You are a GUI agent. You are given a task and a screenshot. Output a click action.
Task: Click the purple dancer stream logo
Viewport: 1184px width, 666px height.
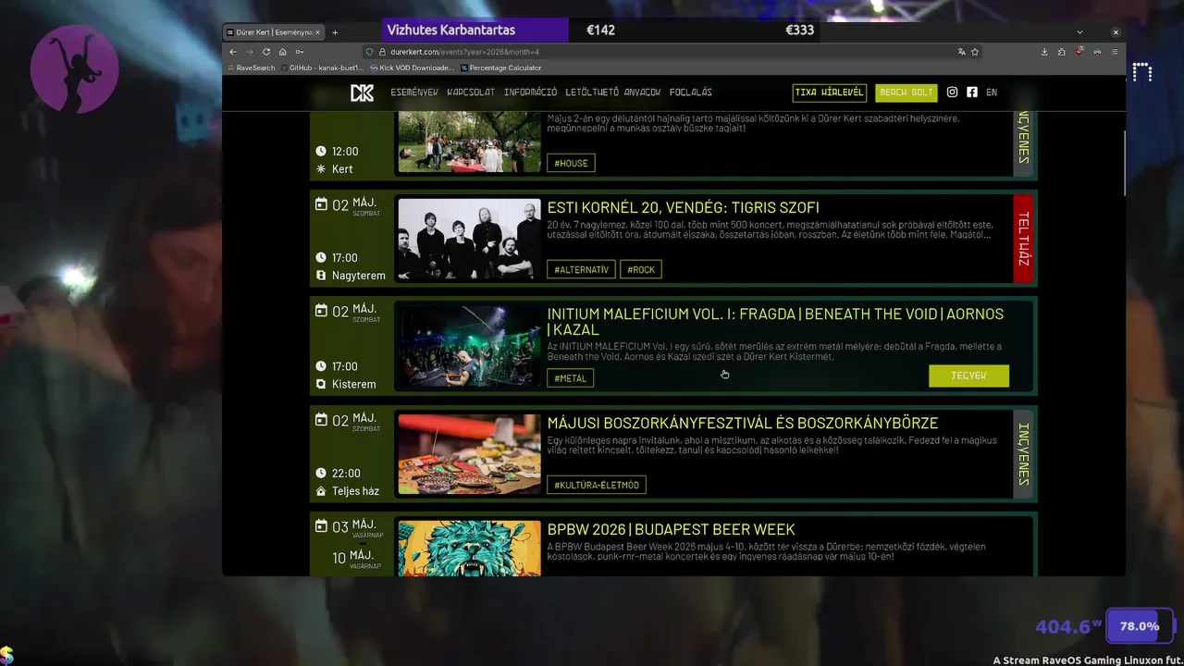click(74, 70)
